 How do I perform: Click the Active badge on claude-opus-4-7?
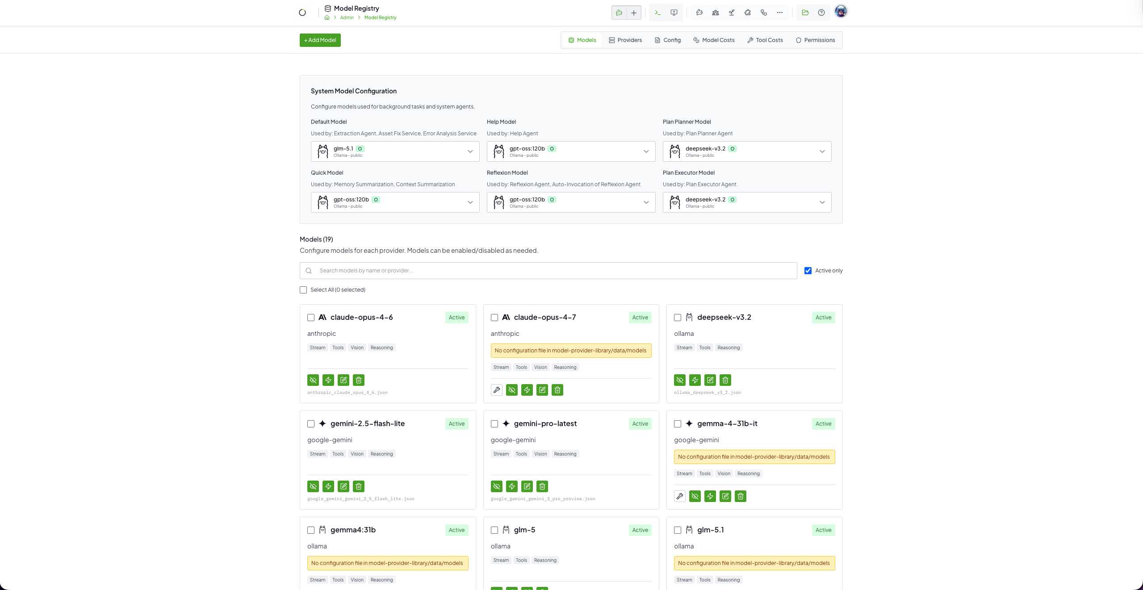pyautogui.click(x=640, y=318)
